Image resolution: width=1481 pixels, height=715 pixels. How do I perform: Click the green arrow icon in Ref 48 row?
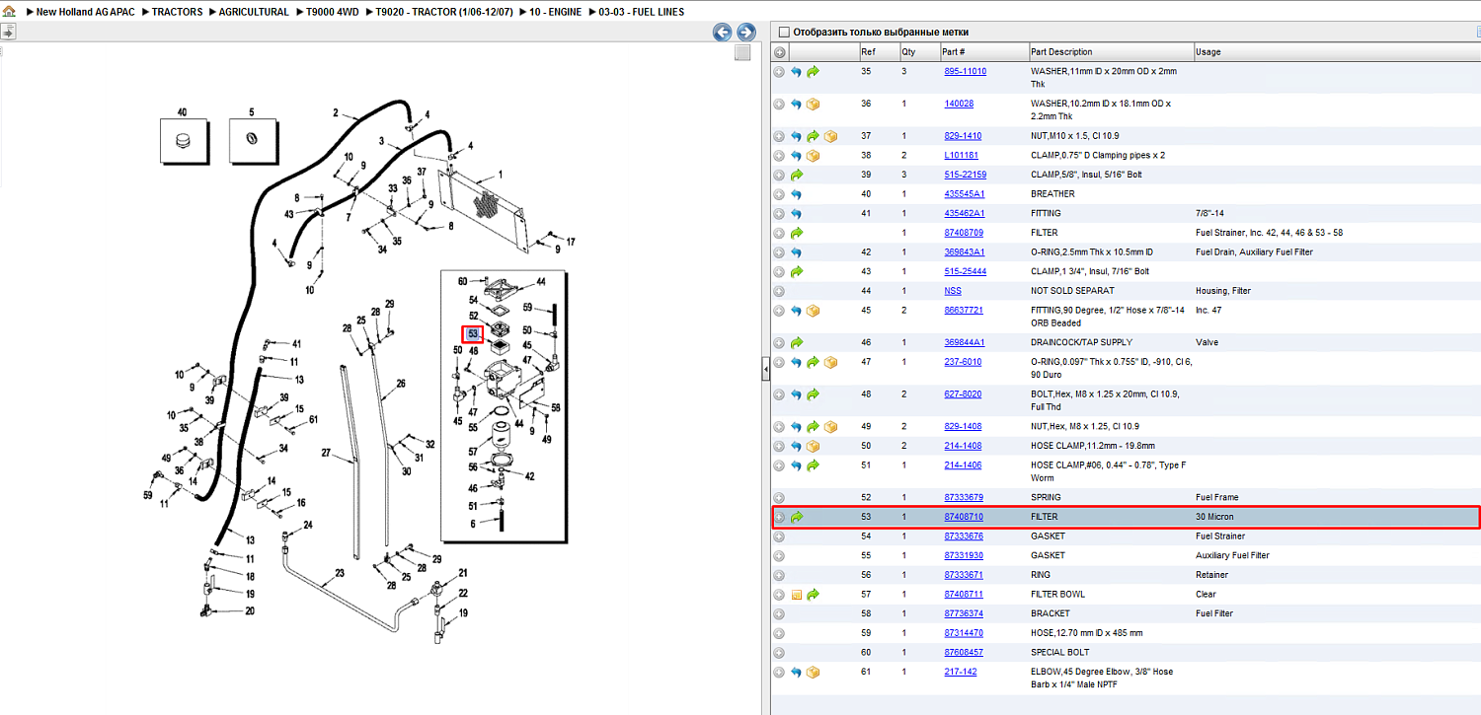click(813, 394)
